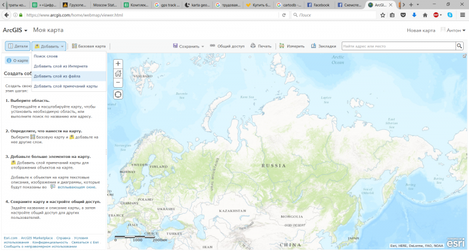Click the map zoom in plus button
The width and height of the screenshot is (469, 251).
[118, 64]
